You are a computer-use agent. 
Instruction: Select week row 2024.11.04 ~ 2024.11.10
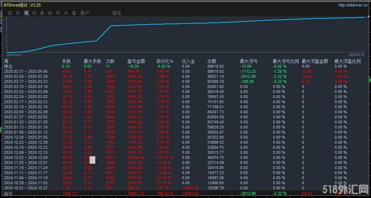pyautogui.click(x=26, y=178)
